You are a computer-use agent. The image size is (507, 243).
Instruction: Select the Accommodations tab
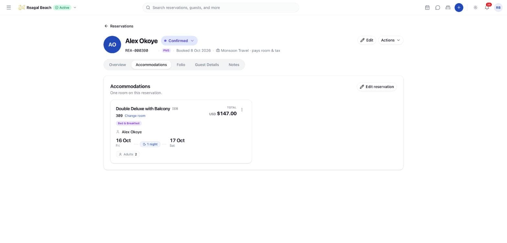coord(151,65)
